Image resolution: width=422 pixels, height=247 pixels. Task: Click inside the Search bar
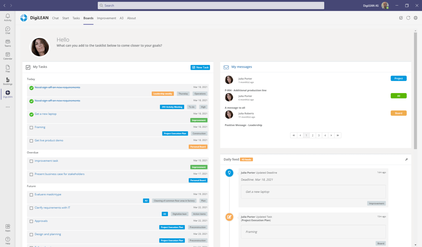point(210,5)
